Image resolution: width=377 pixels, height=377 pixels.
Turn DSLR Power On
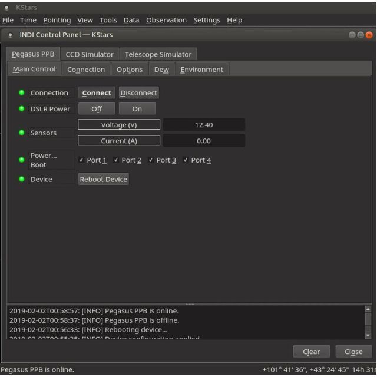(137, 109)
